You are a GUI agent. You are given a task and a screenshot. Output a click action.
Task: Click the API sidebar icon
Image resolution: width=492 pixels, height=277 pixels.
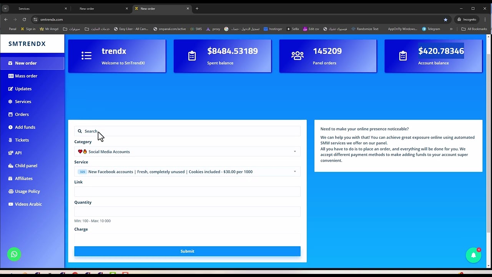tap(11, 153)
